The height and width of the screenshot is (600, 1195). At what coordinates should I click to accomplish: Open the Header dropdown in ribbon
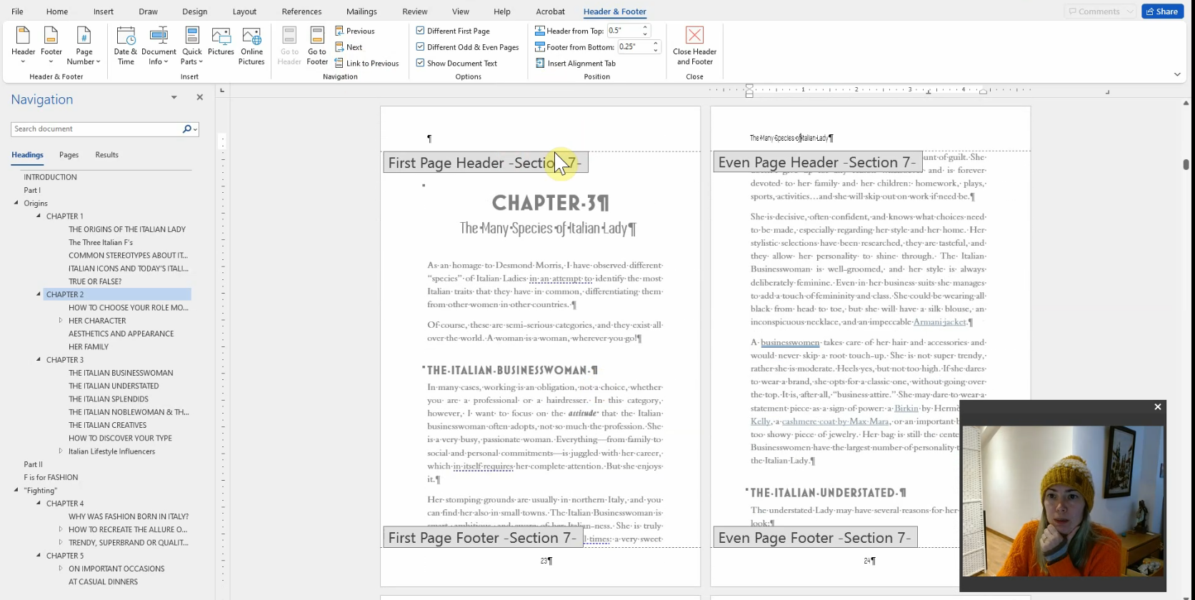[x=23, y=46]
